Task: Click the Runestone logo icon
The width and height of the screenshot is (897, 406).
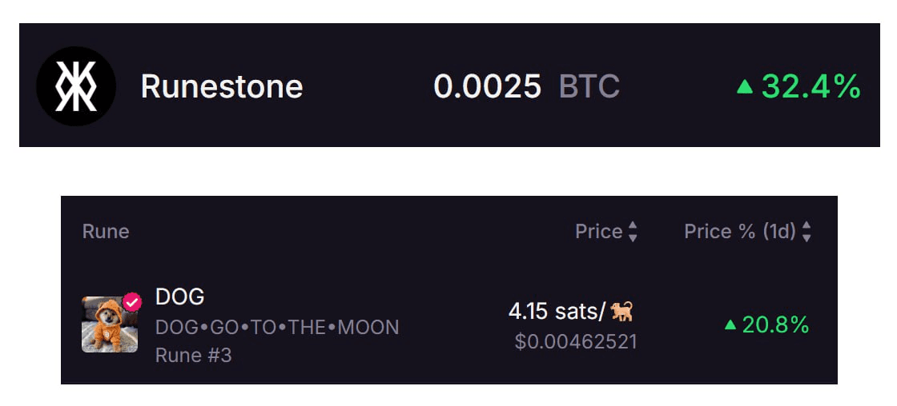Action: (x=76, y=86)
